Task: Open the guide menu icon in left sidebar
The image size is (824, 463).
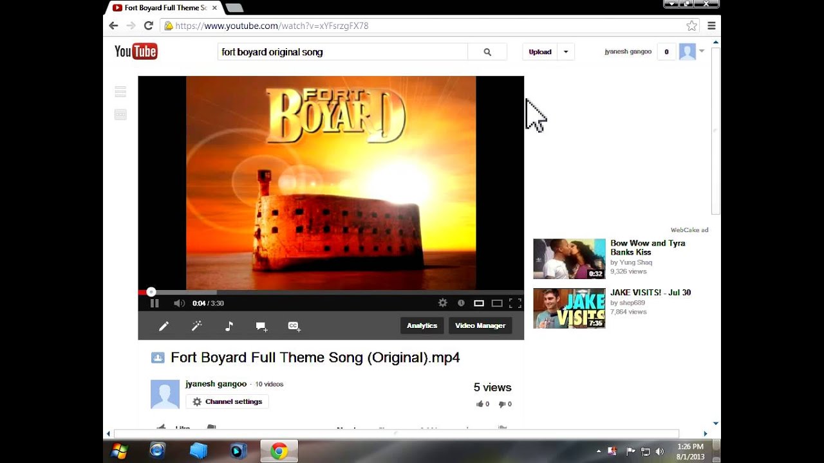Action: pos(120,92)
